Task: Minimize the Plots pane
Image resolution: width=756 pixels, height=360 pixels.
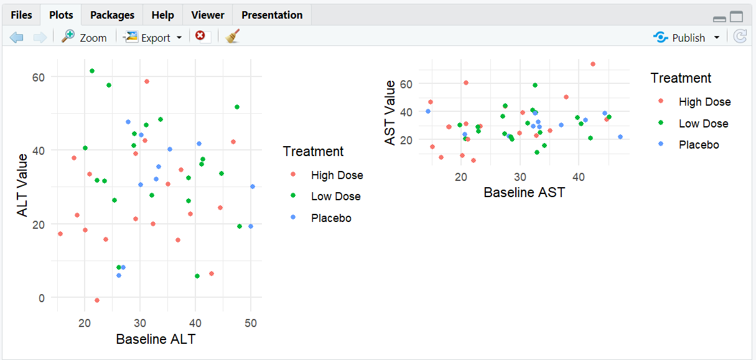Action: 719,19
